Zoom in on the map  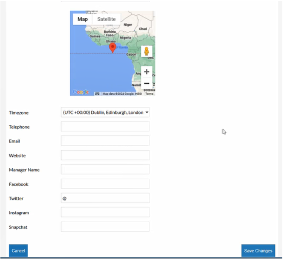(147, 72)
